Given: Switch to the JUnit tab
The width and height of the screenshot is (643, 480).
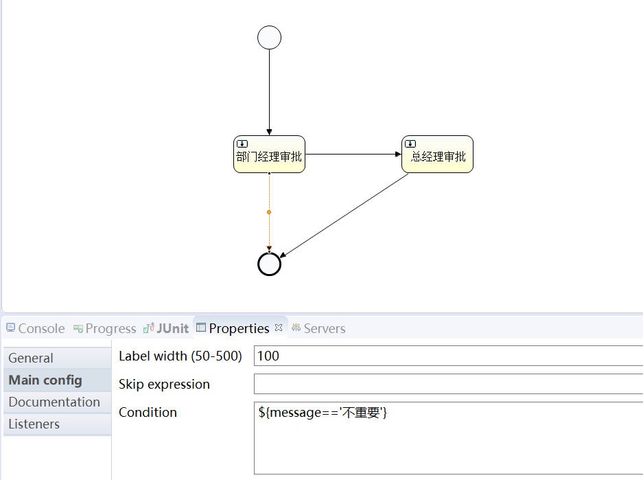Looking at the screenshot, I should 166,328.
